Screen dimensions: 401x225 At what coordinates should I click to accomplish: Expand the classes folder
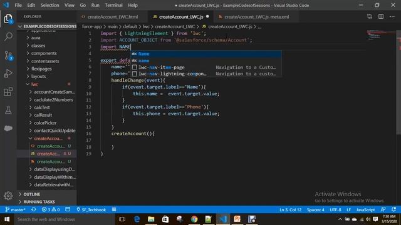38,46
